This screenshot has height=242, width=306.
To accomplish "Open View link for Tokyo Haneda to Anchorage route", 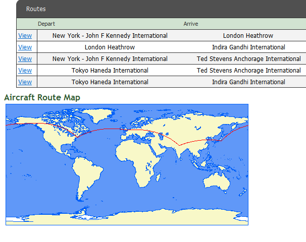I will [25, 71].
